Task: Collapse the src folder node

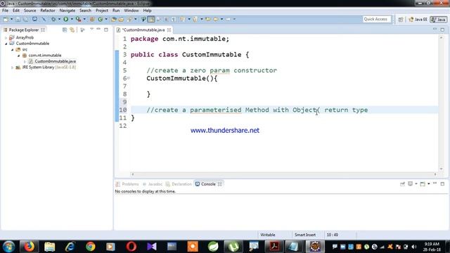Action: [x=13, y=50]
